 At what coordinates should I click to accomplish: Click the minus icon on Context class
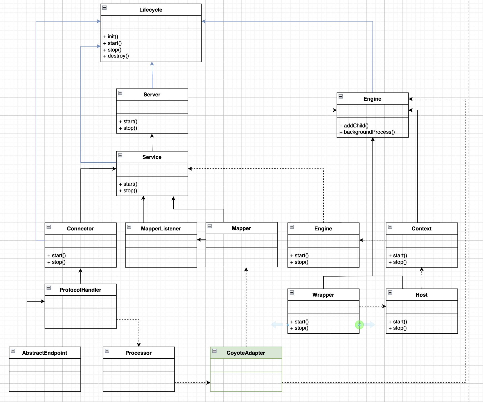390,227
